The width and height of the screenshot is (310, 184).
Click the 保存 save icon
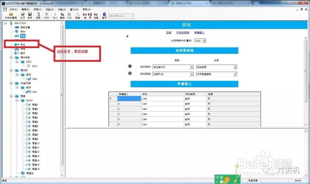(30, 16)
